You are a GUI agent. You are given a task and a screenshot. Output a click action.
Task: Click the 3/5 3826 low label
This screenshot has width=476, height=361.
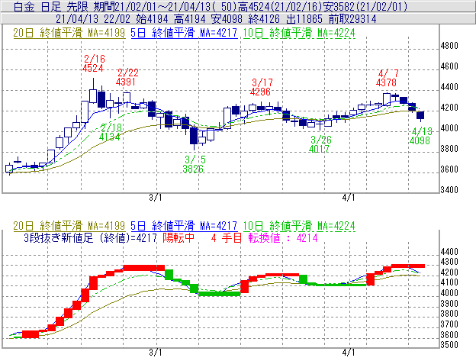[194, 164]
